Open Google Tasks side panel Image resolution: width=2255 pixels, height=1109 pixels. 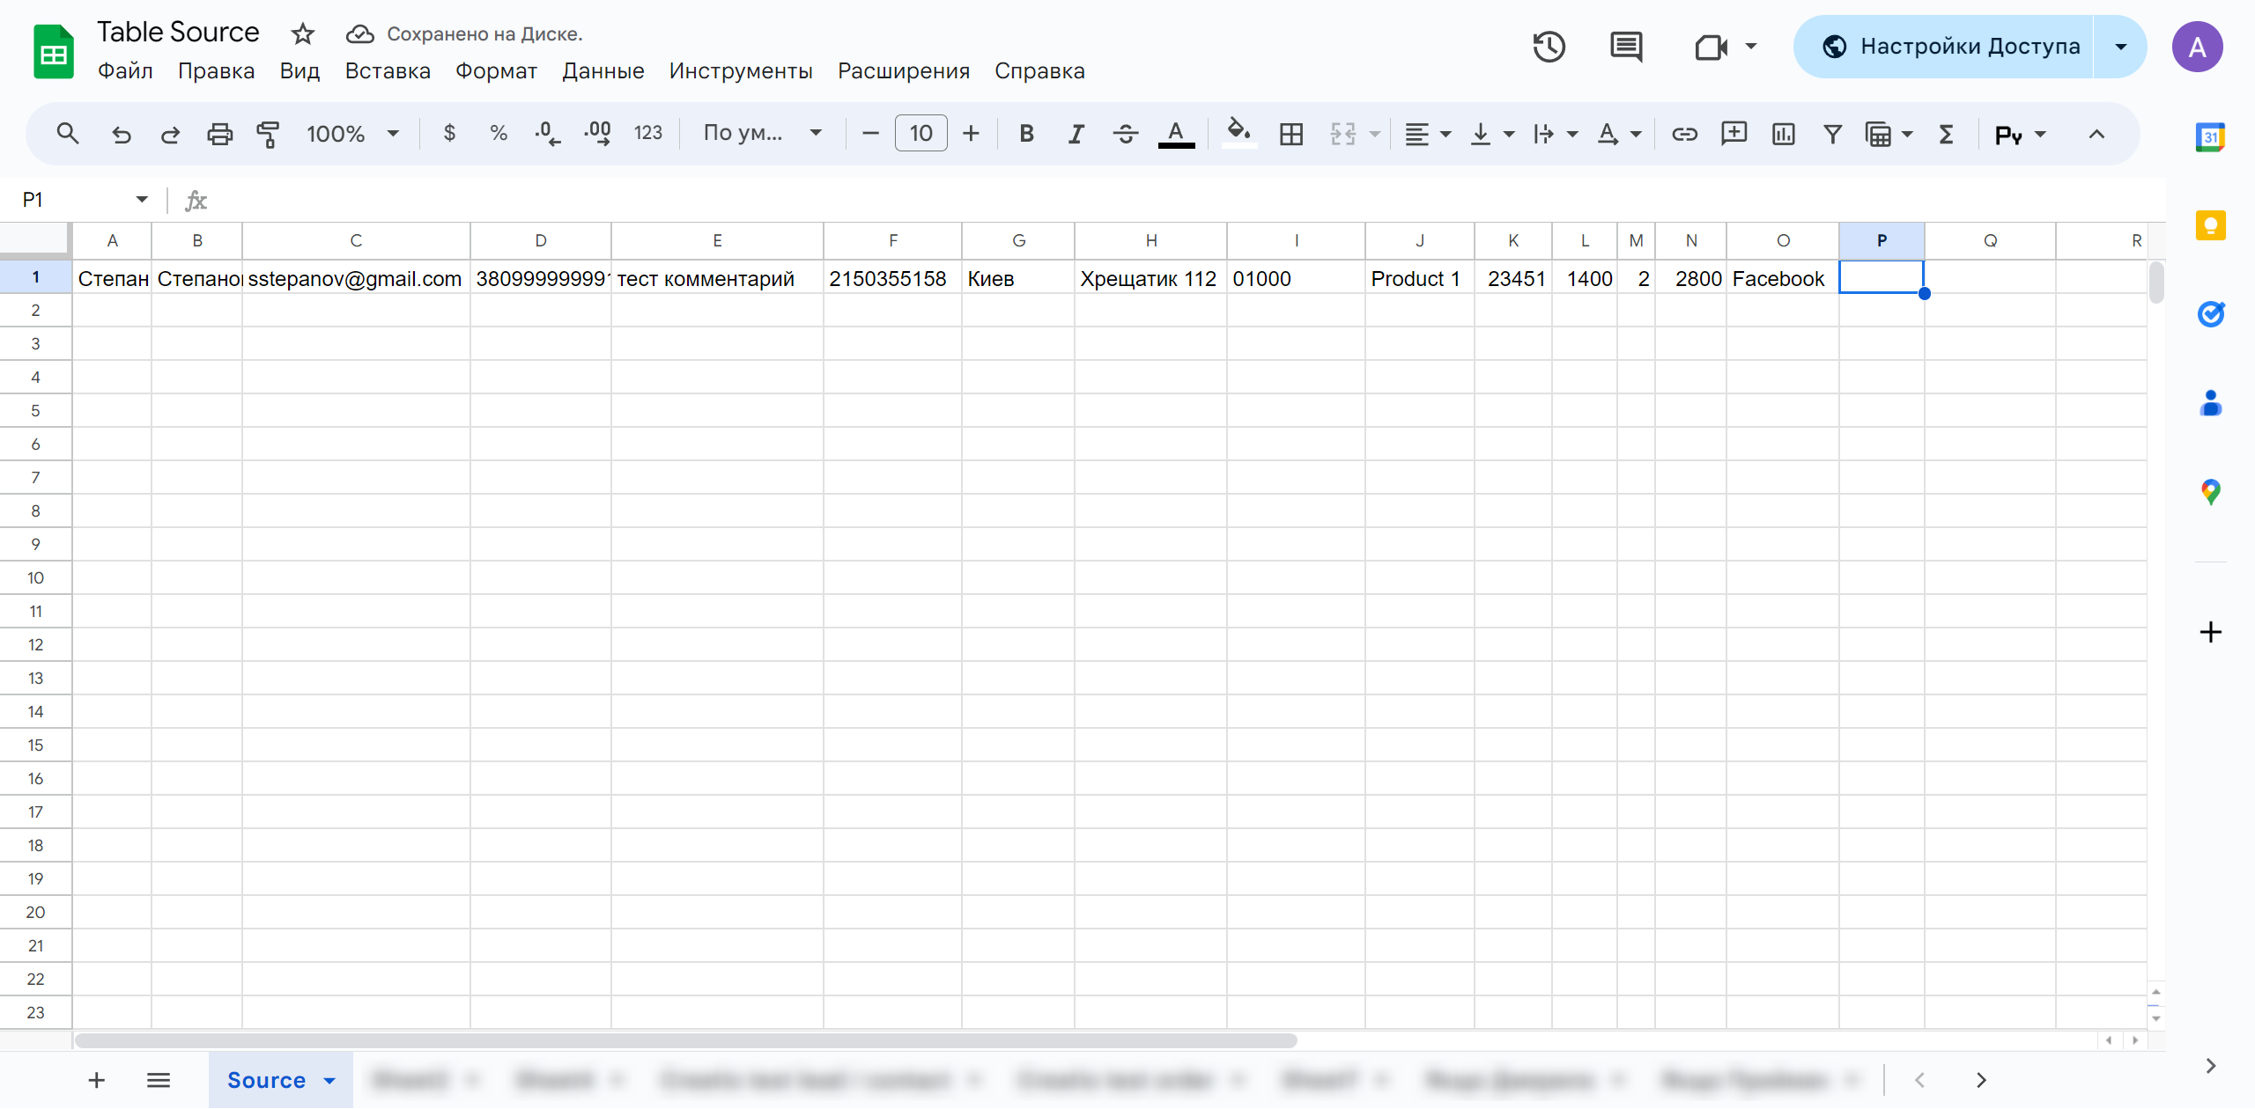[2210, 314]
